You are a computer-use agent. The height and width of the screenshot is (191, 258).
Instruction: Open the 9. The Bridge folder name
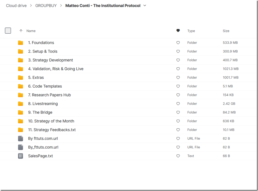[40, 112]
